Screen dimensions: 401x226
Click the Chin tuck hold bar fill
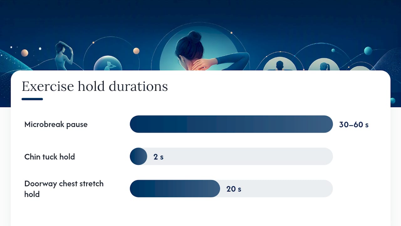pyautogui.click(x=138, y=156)
